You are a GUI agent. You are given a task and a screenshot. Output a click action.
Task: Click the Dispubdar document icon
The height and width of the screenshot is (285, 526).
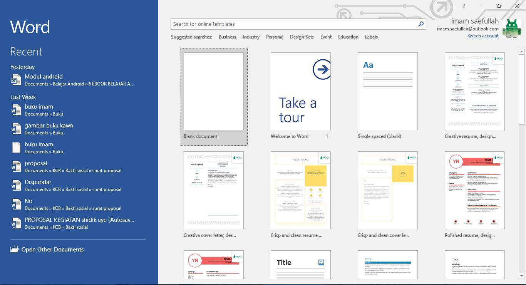point(16,186)
